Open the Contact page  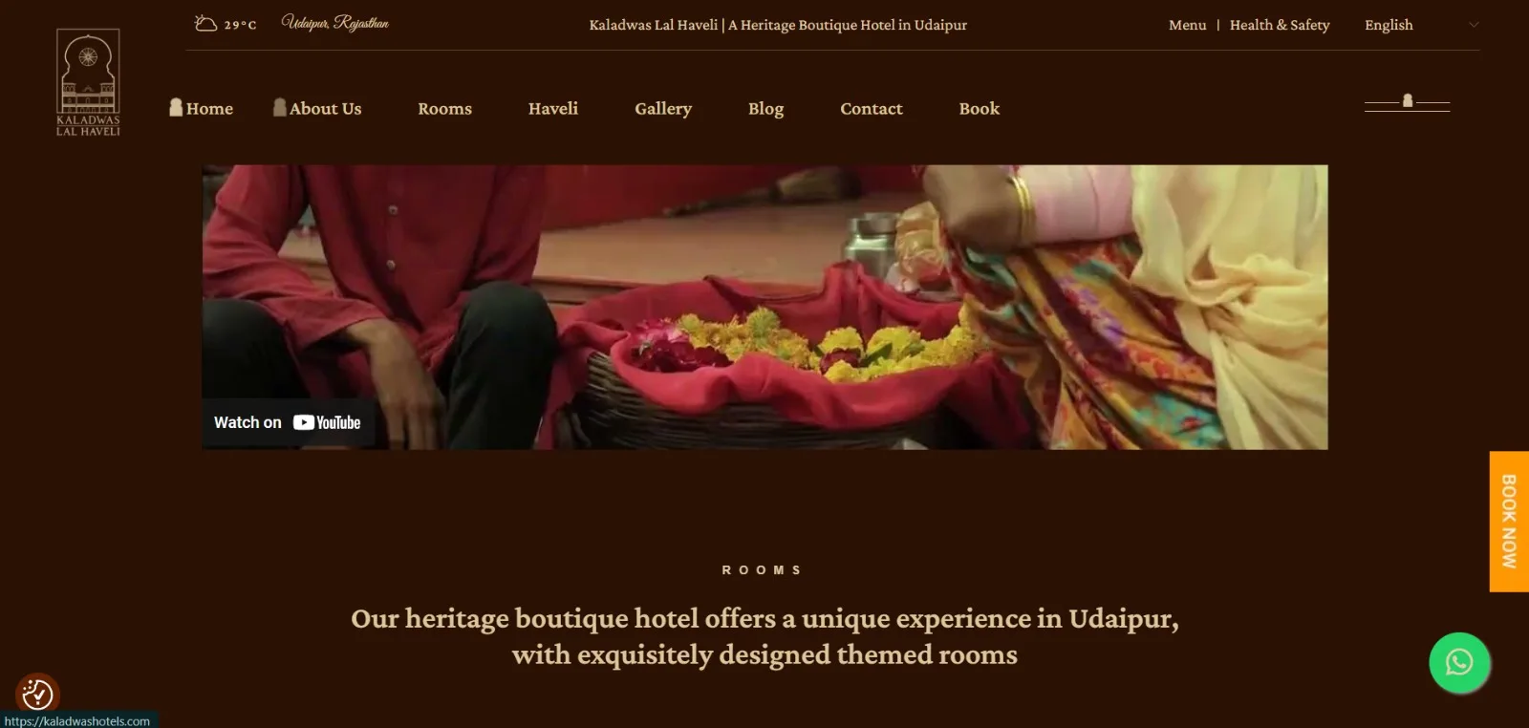(x=871, y=109)
